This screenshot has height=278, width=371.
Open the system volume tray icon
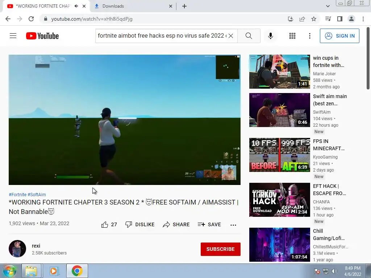point(334,271)
